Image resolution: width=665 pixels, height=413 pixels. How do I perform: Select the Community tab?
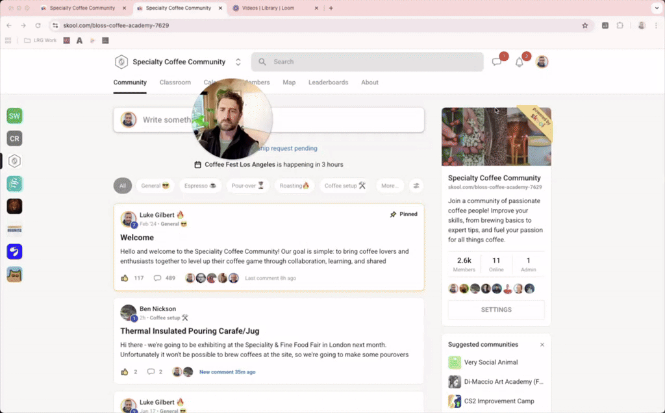[x=130, y=82]
